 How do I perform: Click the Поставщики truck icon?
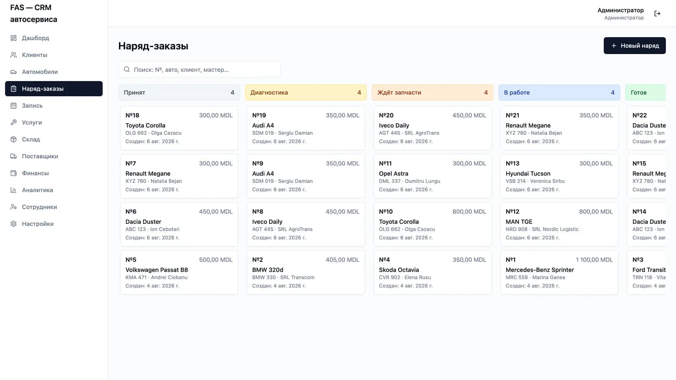click(14, 156)
